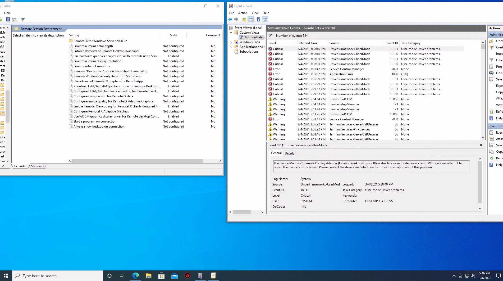Image resolution: width=503 pixels, height=281 pixels.
Task: Click the Help icon in the Policy Editor toolbar
Action: pyautogui.click(x=8, y=20)
